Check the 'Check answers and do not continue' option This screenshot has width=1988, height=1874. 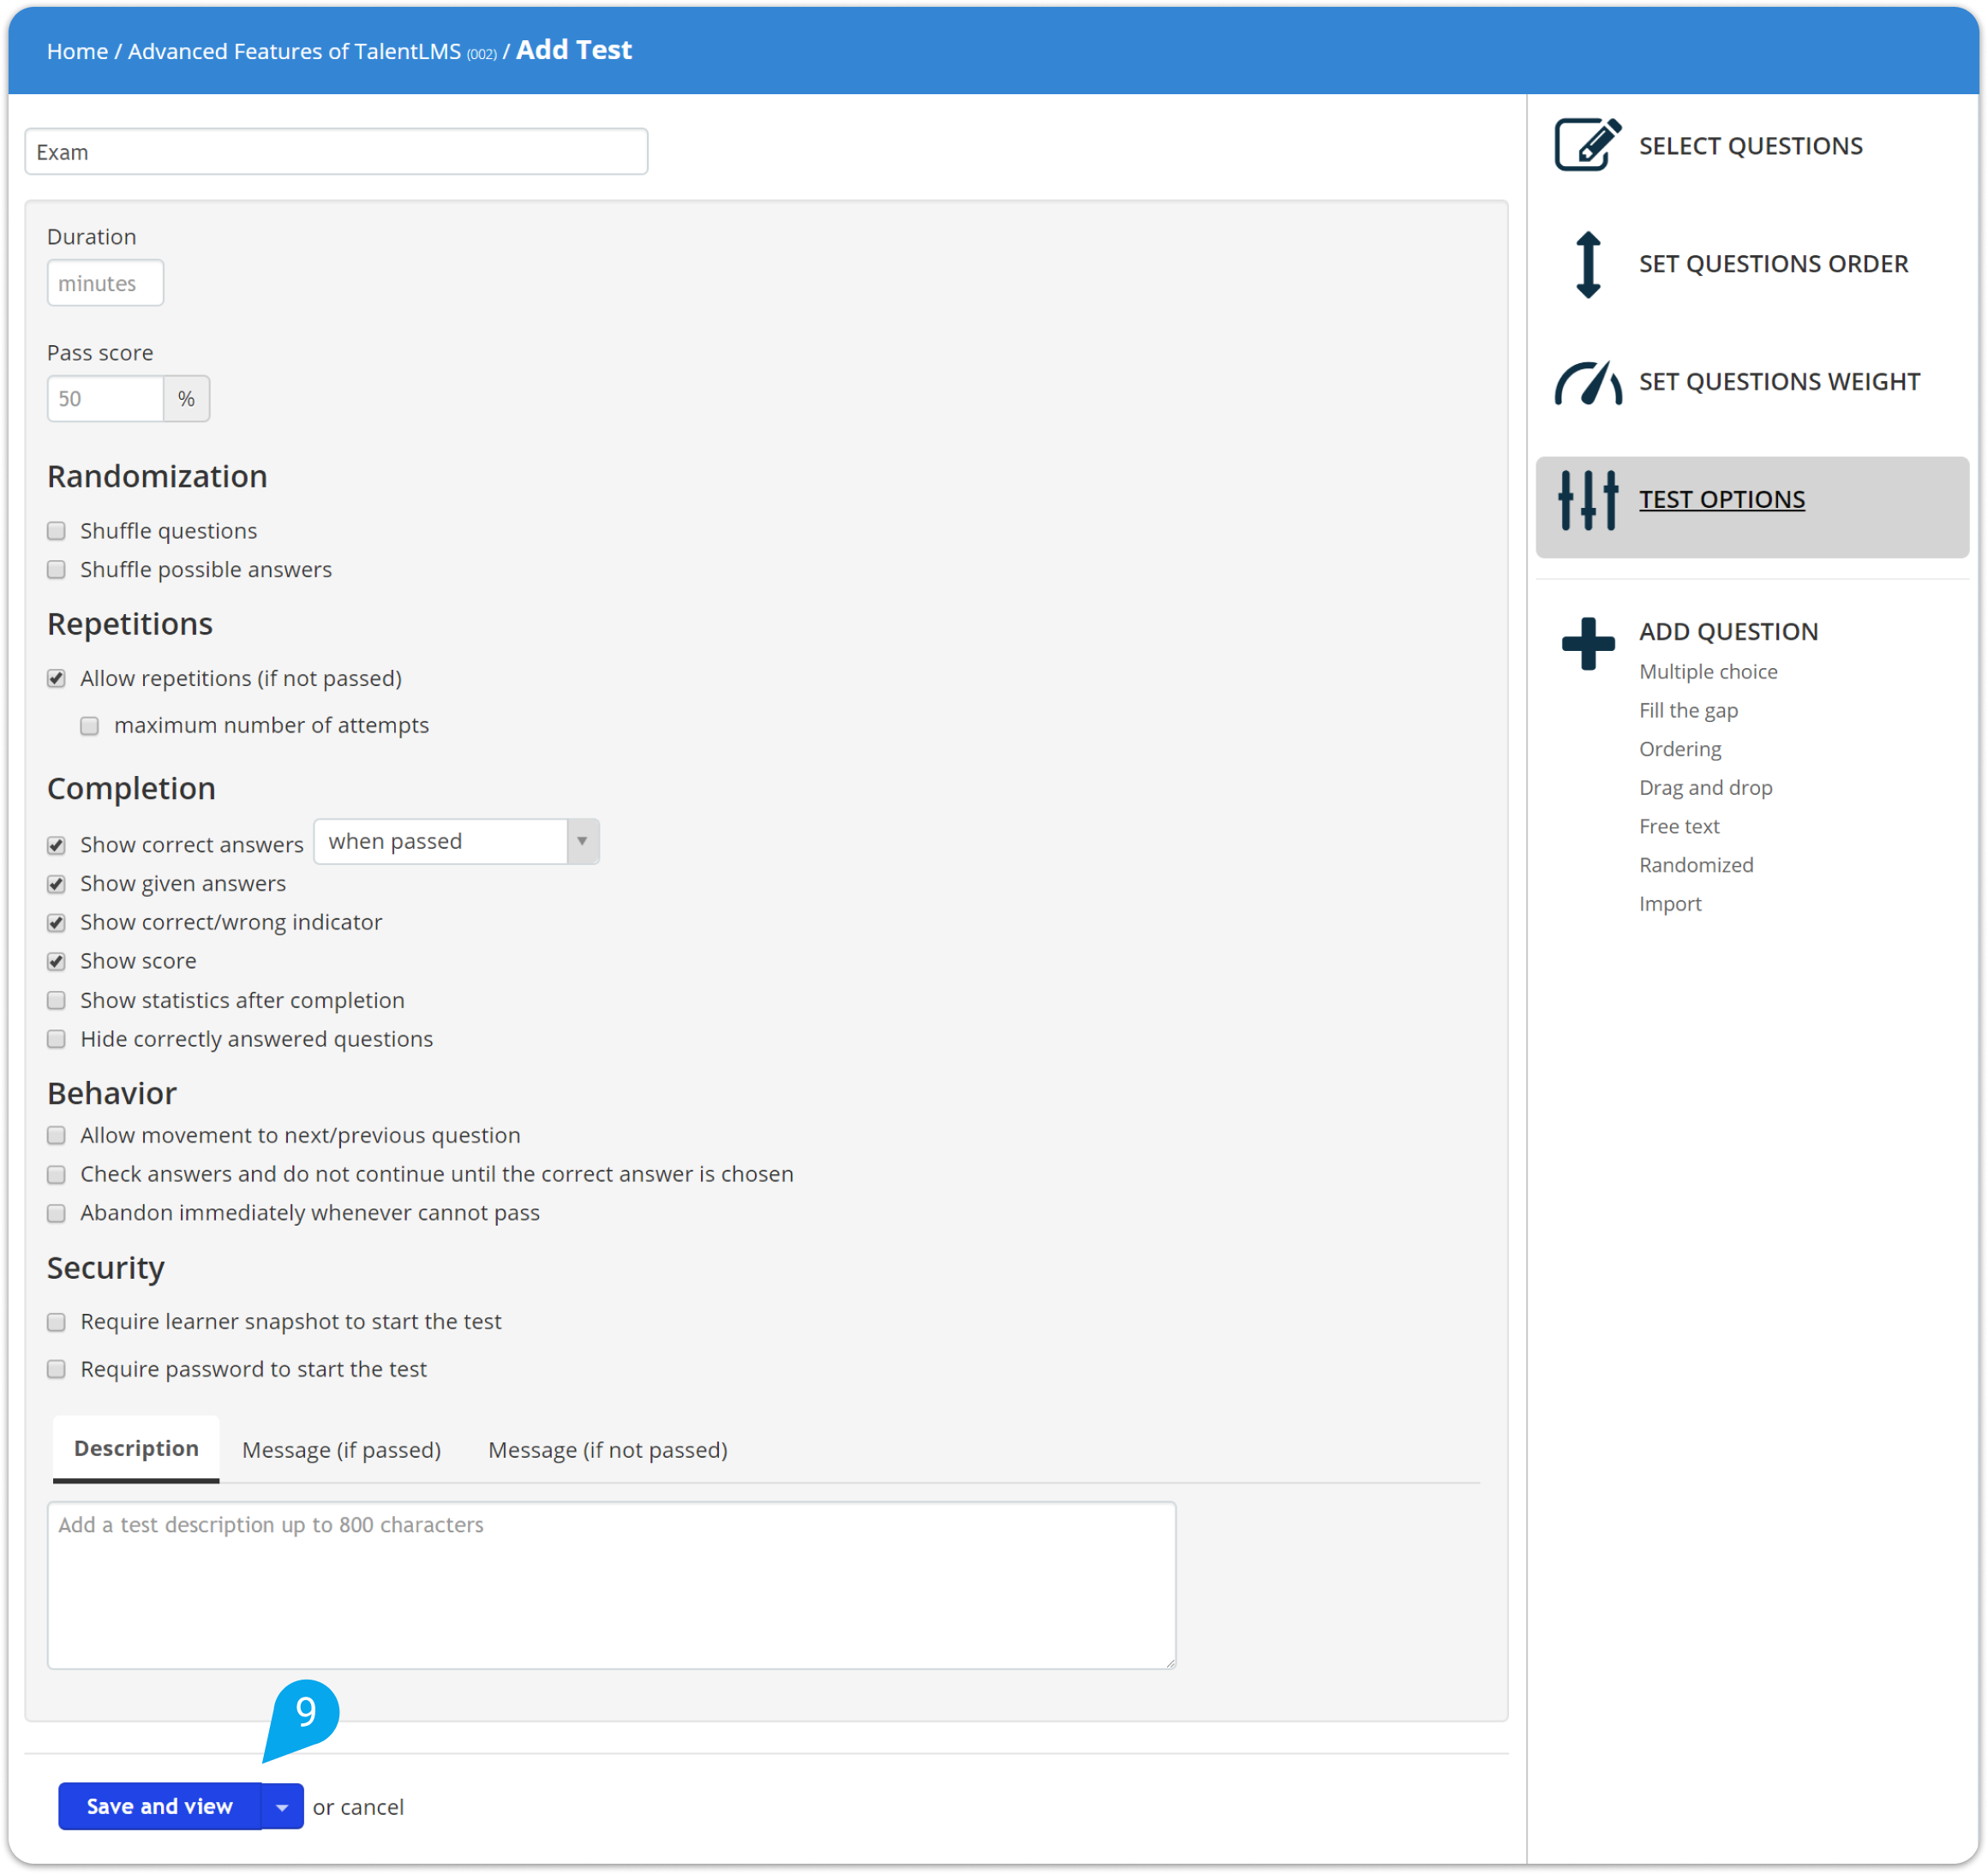pos(57,1174)
